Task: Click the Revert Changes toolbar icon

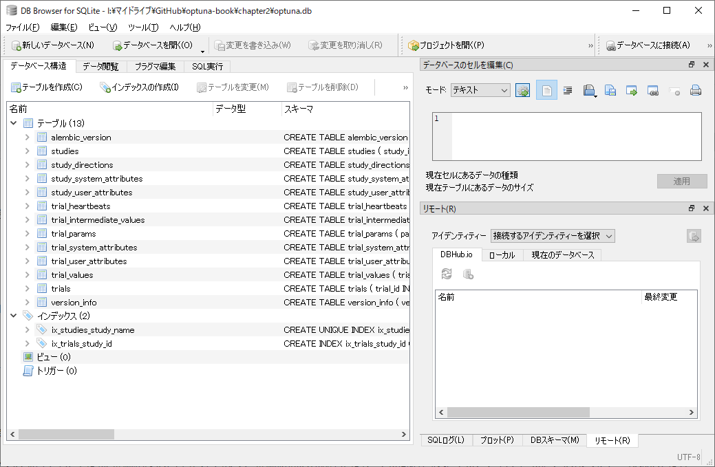Action: [x=313, y=45]
